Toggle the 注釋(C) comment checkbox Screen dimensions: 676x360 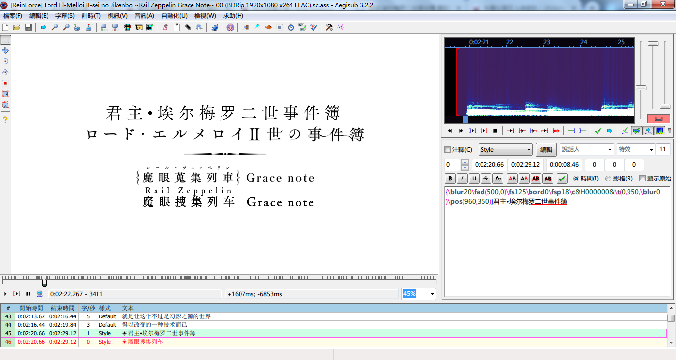coord(458,150)
